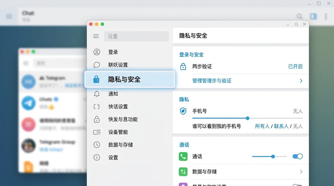Click the 登录与安全 section heading
This screenshot has height=186, width=334.
tap(191, 55)
